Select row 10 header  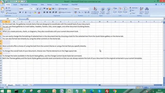point(1,46)
